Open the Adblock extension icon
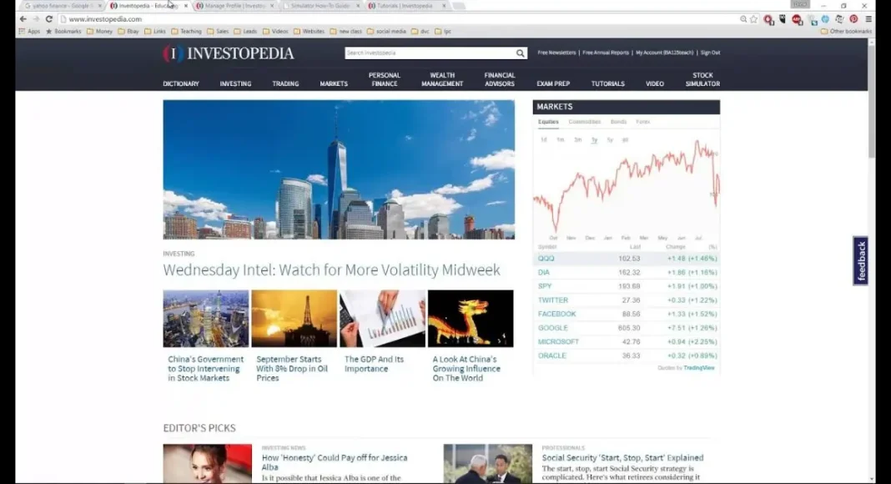This screenshot has width=891, height=484. [x=797, y=19]
